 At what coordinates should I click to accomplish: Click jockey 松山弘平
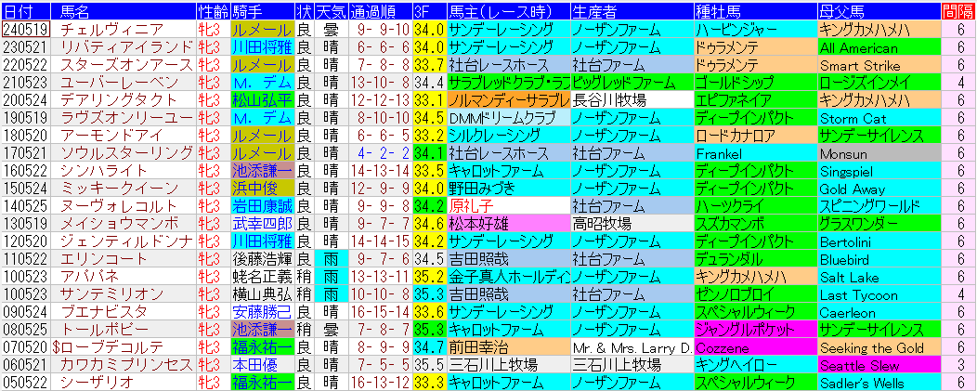(x=262, y=99)
